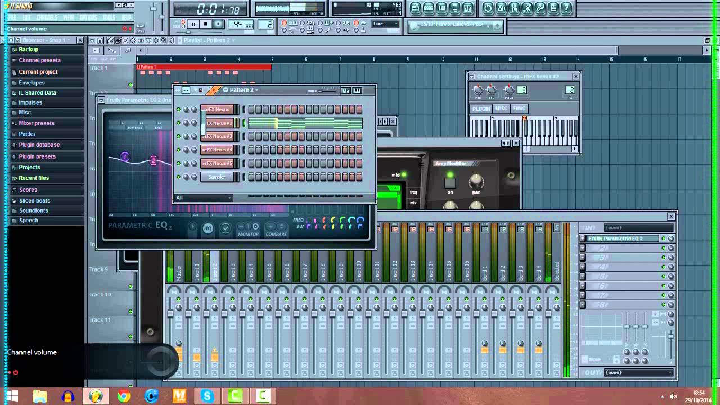Select the reFX Nexus #5 channel button
Screen dimensions: 720x405
(217, 163)
